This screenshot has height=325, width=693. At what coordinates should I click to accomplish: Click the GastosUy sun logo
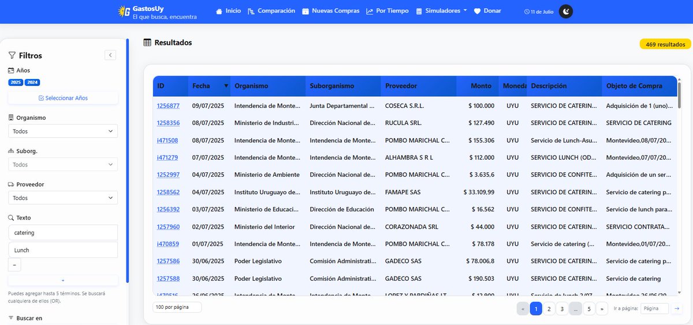click(123, 11)
